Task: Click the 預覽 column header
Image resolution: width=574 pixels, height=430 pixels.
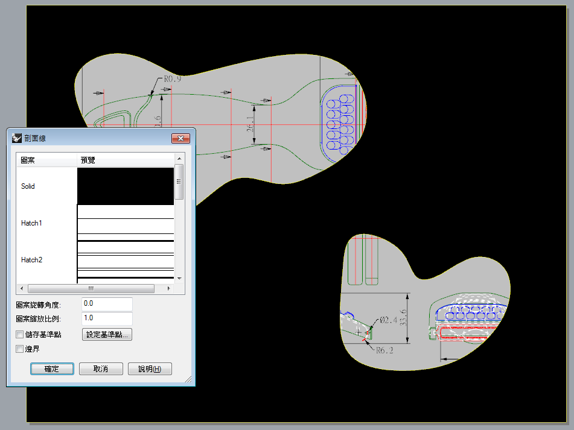Action: tap(88, 160)
